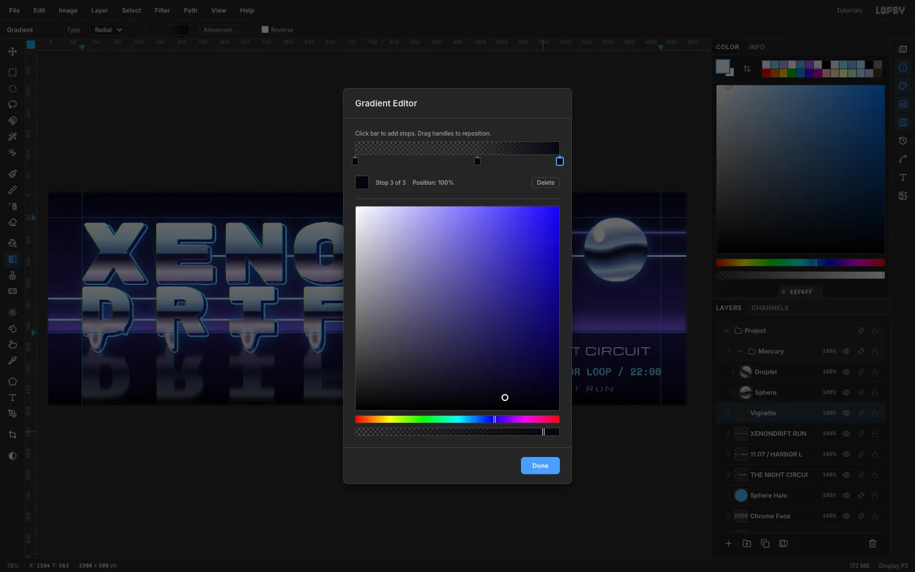Pick the Pencil tool

pos(12,190)
